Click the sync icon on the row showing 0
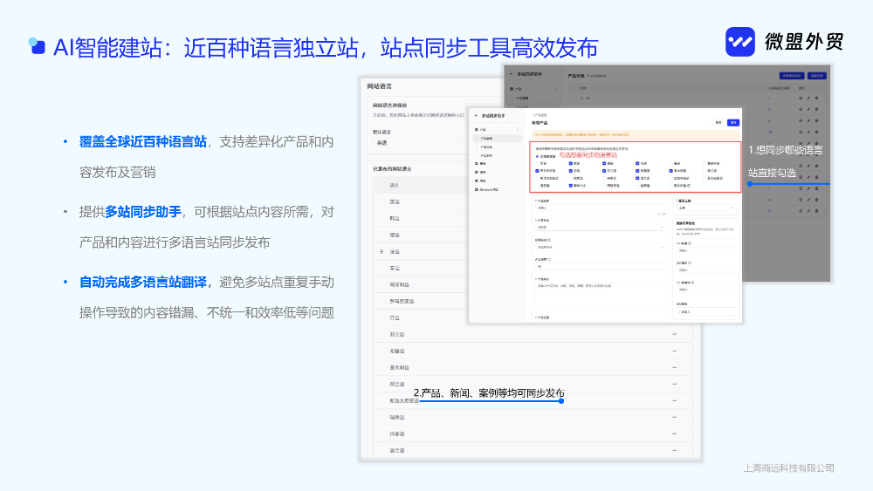Screen dimensions: 873x491 tap(801, 211)
